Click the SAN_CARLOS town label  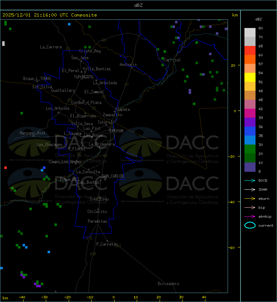pyautogui.click(x=113, y=176)
